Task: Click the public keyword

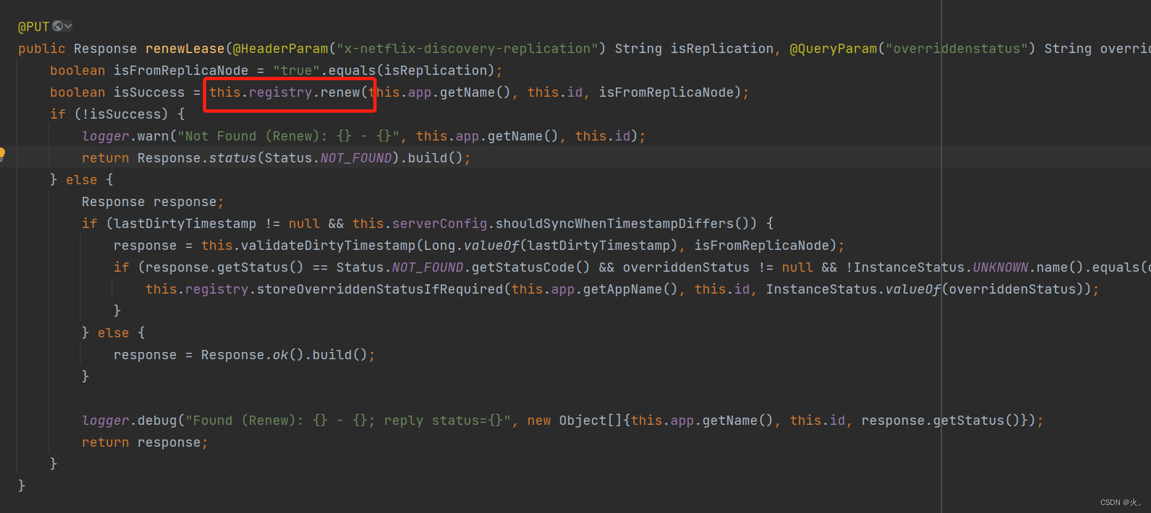Action: (42, 48)
